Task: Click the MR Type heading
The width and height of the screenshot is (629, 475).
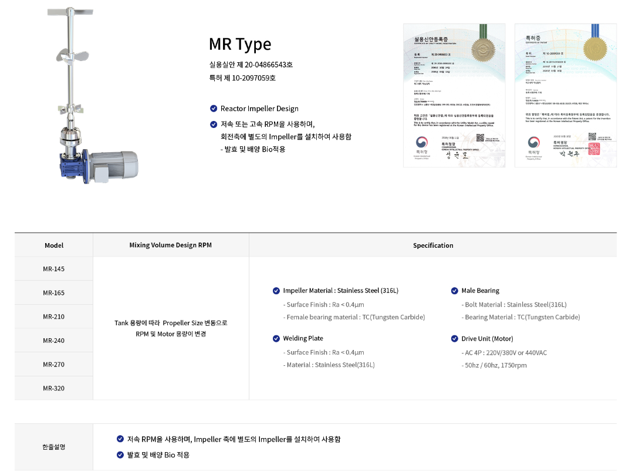Action: point(240,44)
